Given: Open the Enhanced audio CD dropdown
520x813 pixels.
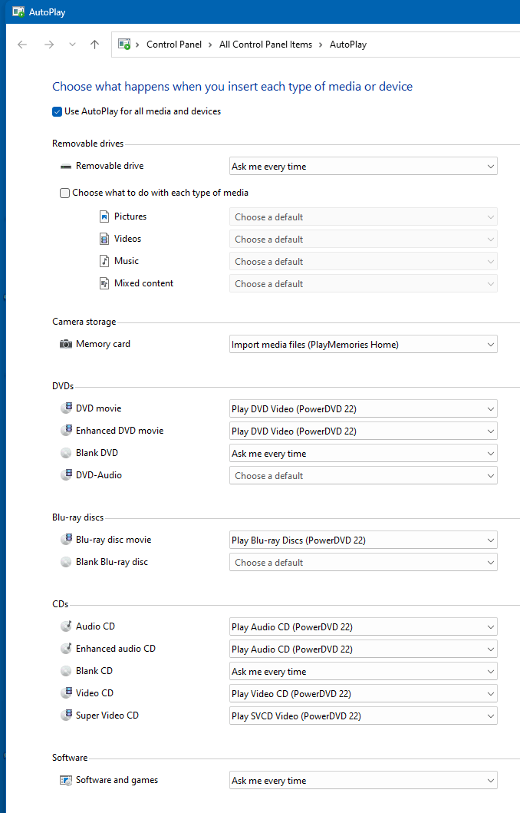Looking at the screenshot, I should [363, 649].
